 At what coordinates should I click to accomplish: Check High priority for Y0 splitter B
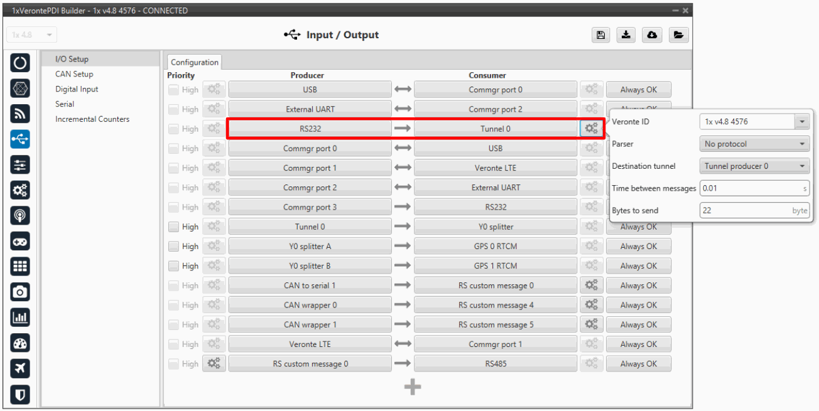pos(174,266)
